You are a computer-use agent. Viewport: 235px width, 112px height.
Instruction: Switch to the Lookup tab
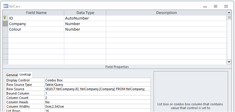[x=25, y=74]
